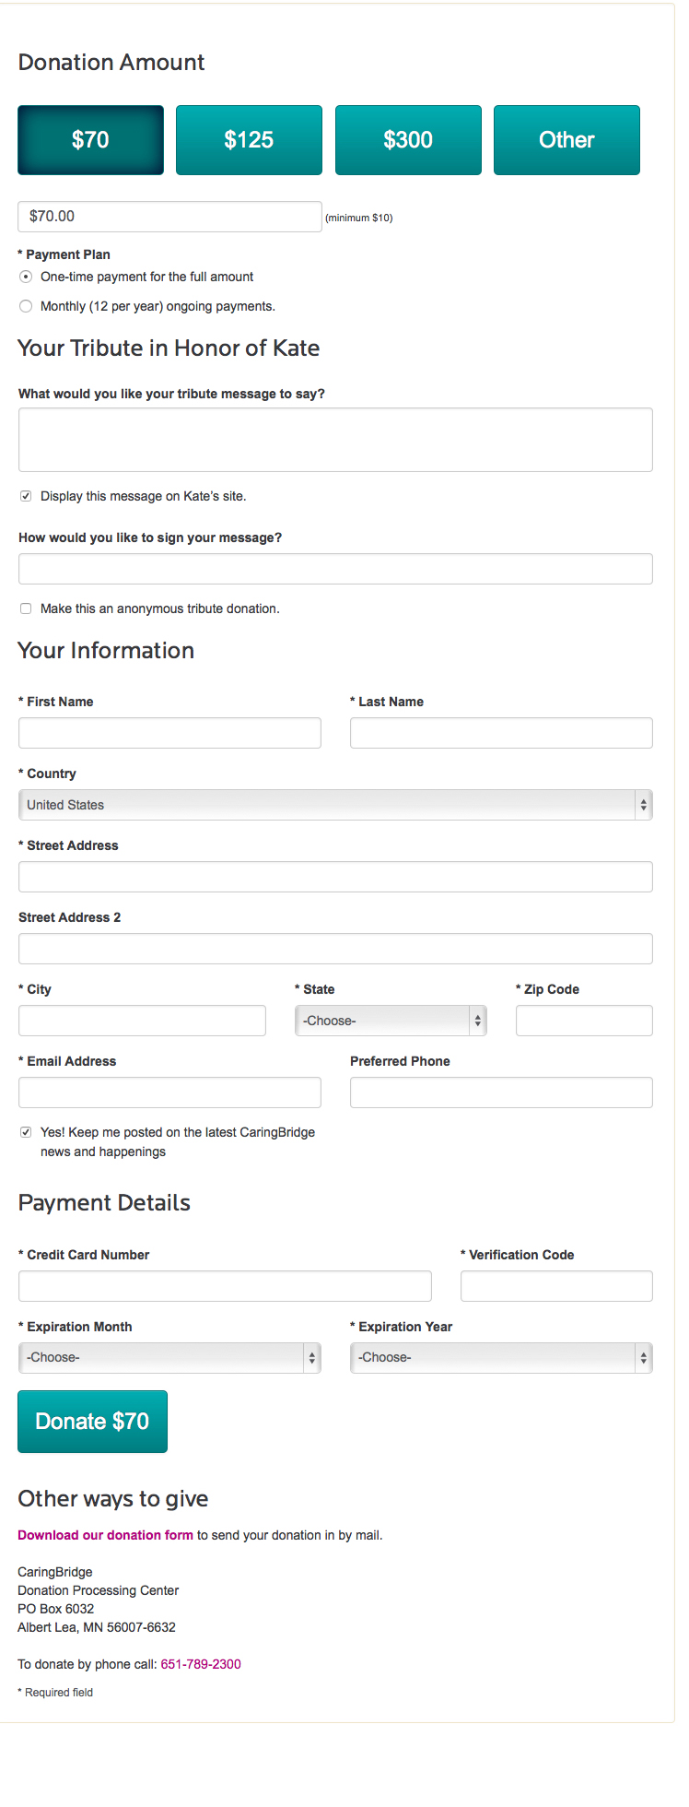Select one-time payment for the full amount
Viewport: 689px width, 1807px height.
pos(26,277)
